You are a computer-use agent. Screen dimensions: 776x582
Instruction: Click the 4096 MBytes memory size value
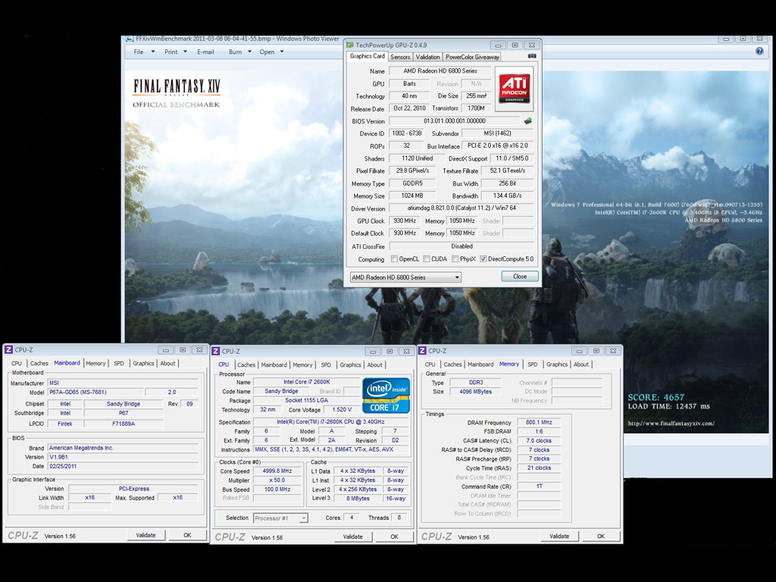coord(476,392)
